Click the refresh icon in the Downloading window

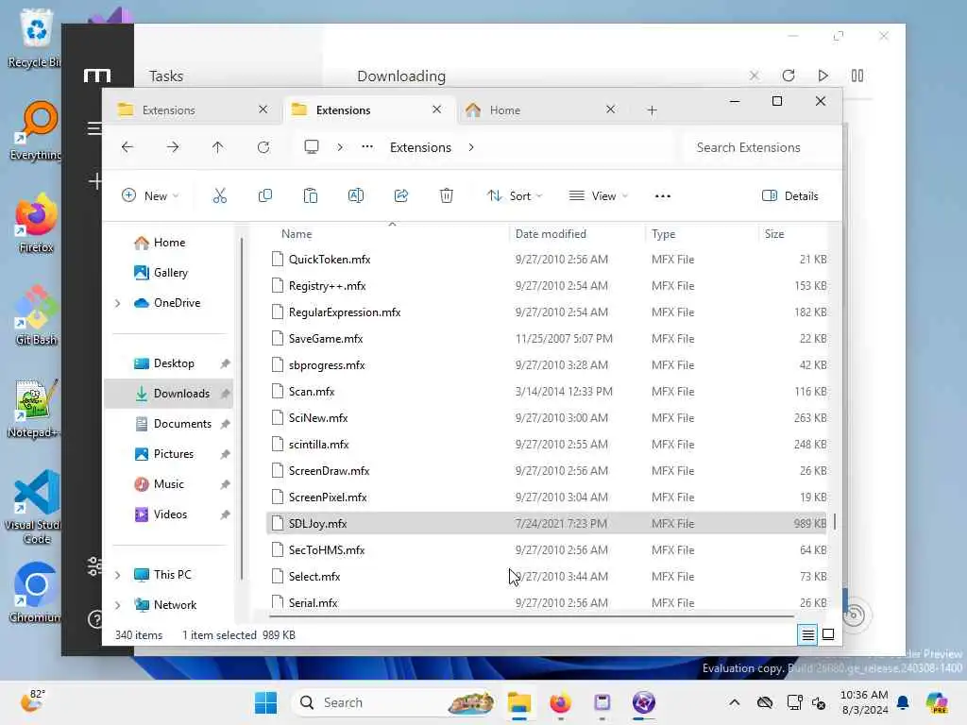(789, 76)
